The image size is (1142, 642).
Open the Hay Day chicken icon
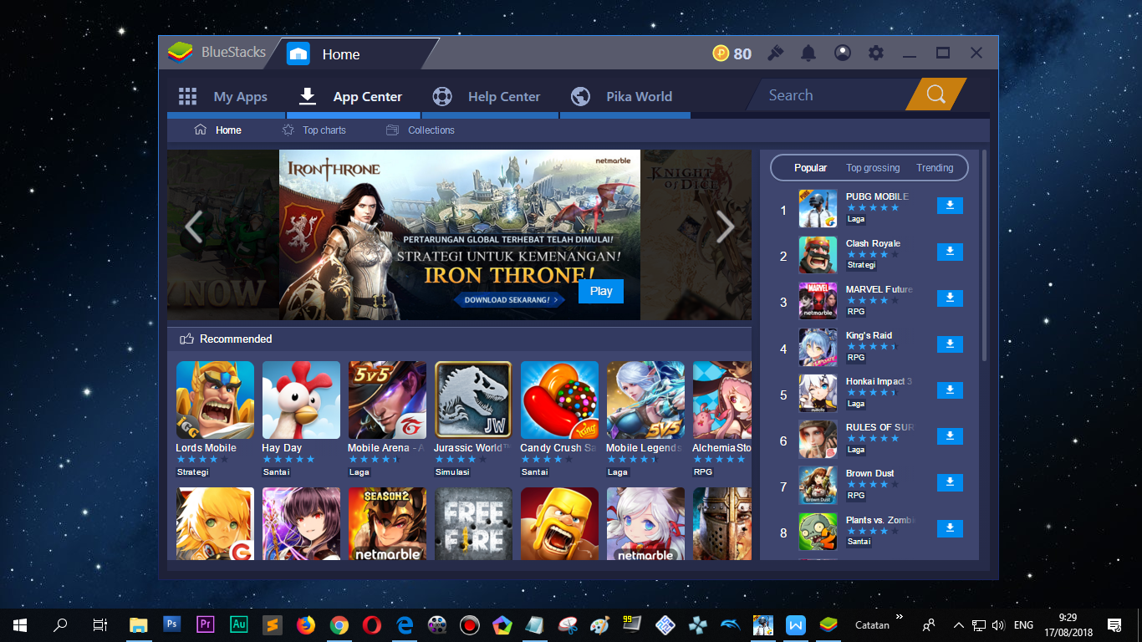301,400
